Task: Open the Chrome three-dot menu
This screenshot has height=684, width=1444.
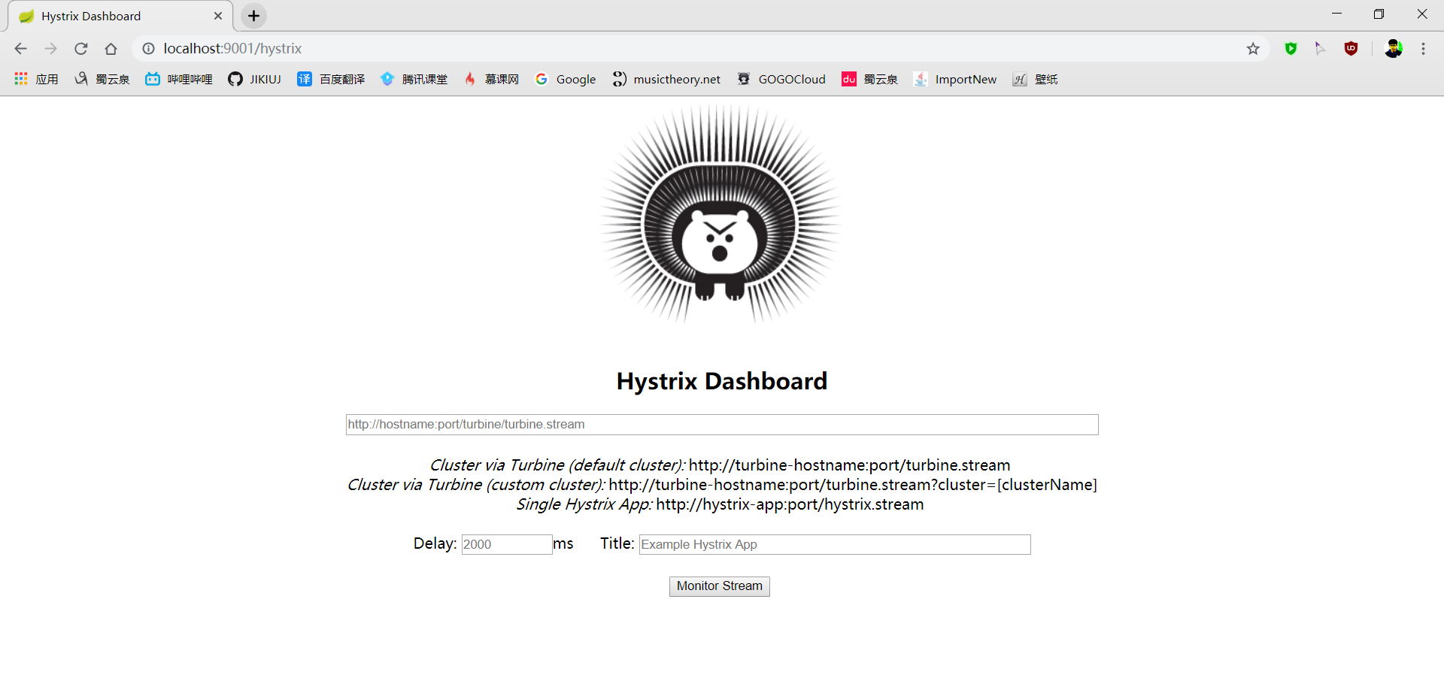Action: 1423,49
